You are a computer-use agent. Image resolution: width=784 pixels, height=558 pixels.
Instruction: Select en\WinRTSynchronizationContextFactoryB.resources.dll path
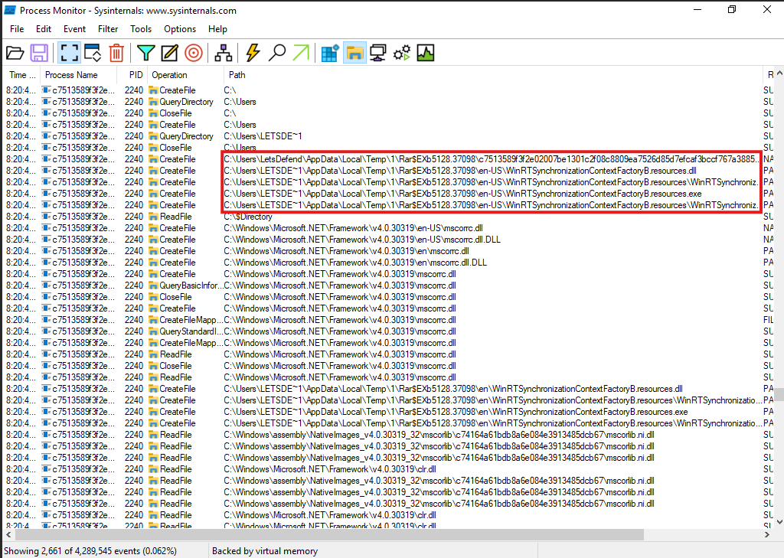tap(453, 389)
